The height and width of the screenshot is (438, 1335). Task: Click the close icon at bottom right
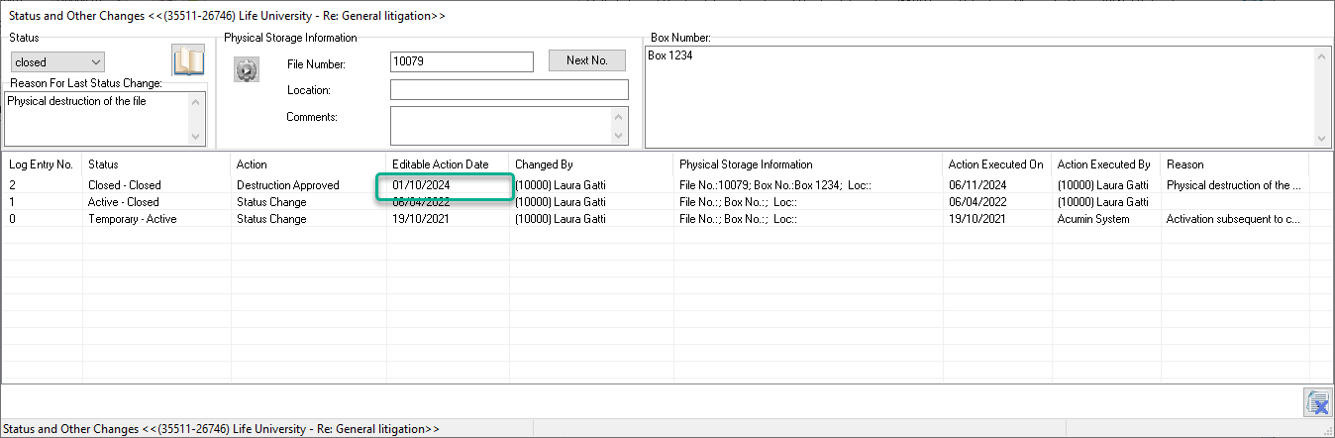(x=1316, y=402)
